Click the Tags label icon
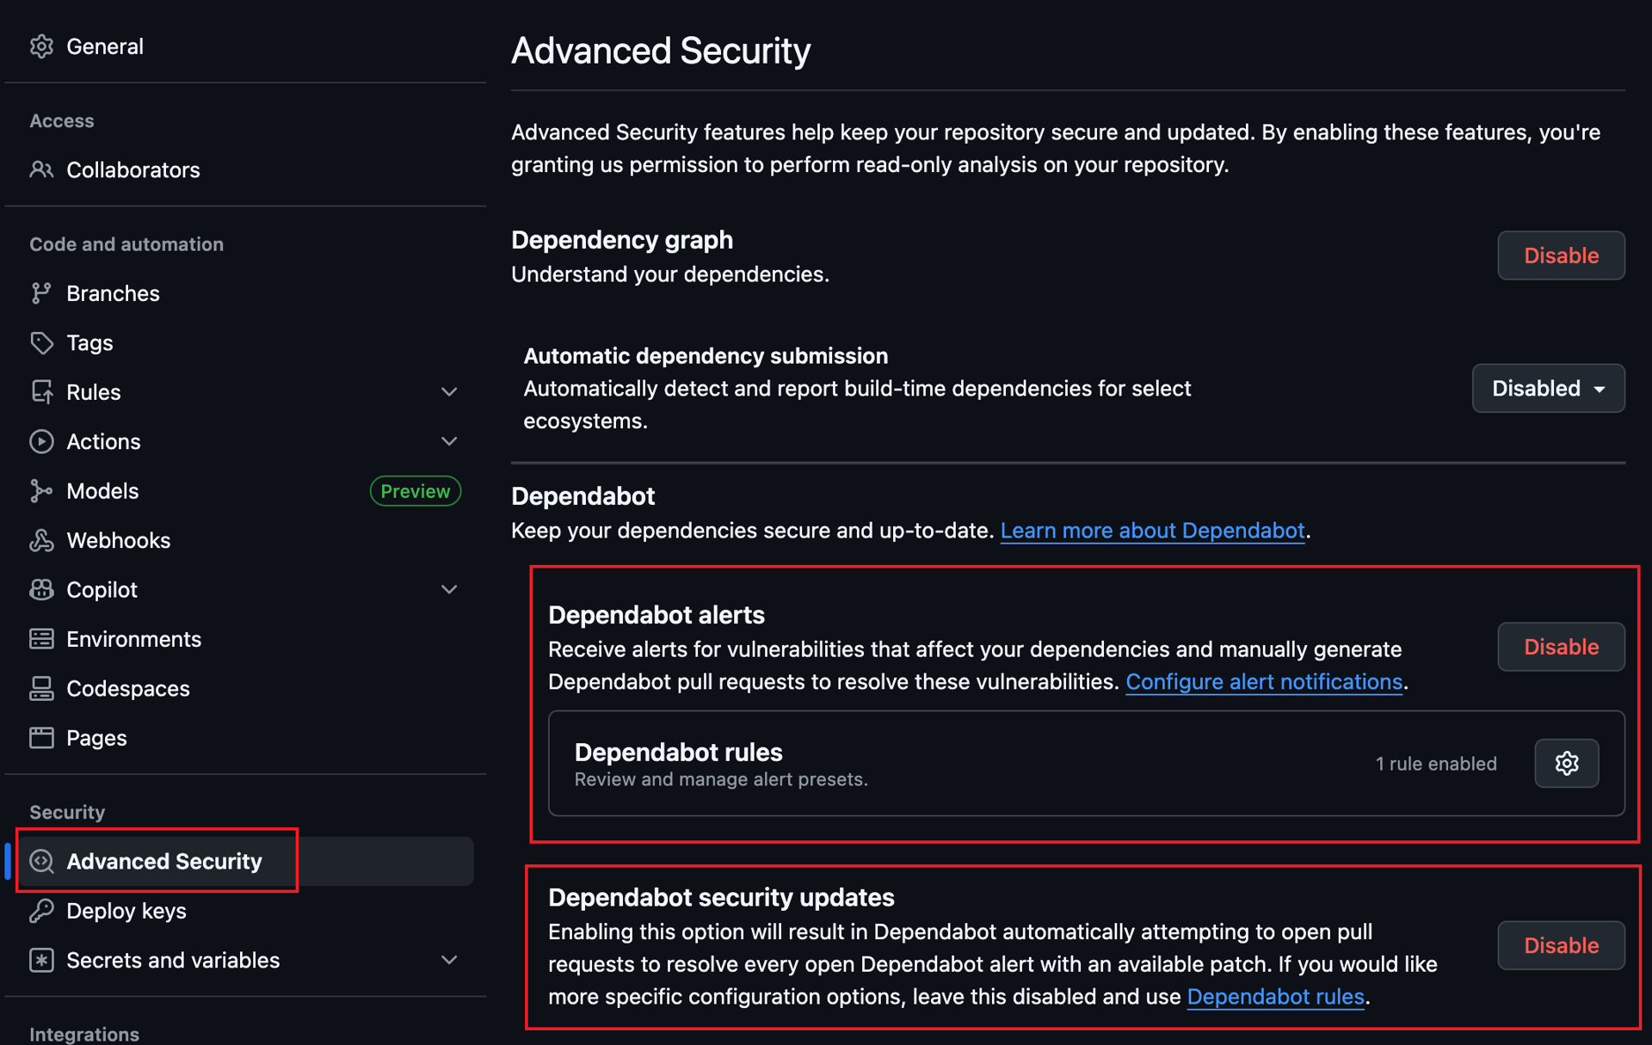This screenshot has height=1045, width=1652. click(x=41, y=342)
